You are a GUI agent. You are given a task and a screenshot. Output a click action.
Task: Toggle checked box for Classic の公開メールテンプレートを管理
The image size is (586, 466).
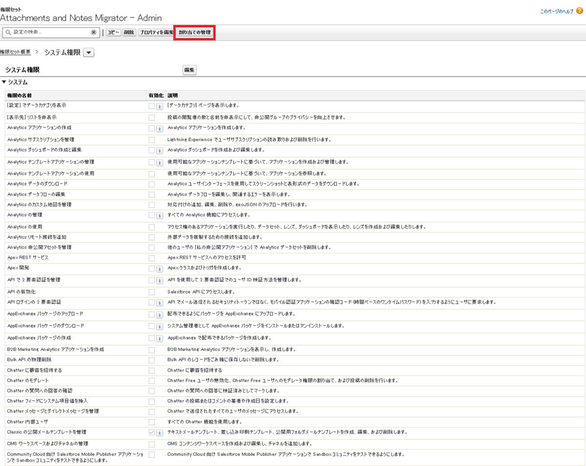152,433
